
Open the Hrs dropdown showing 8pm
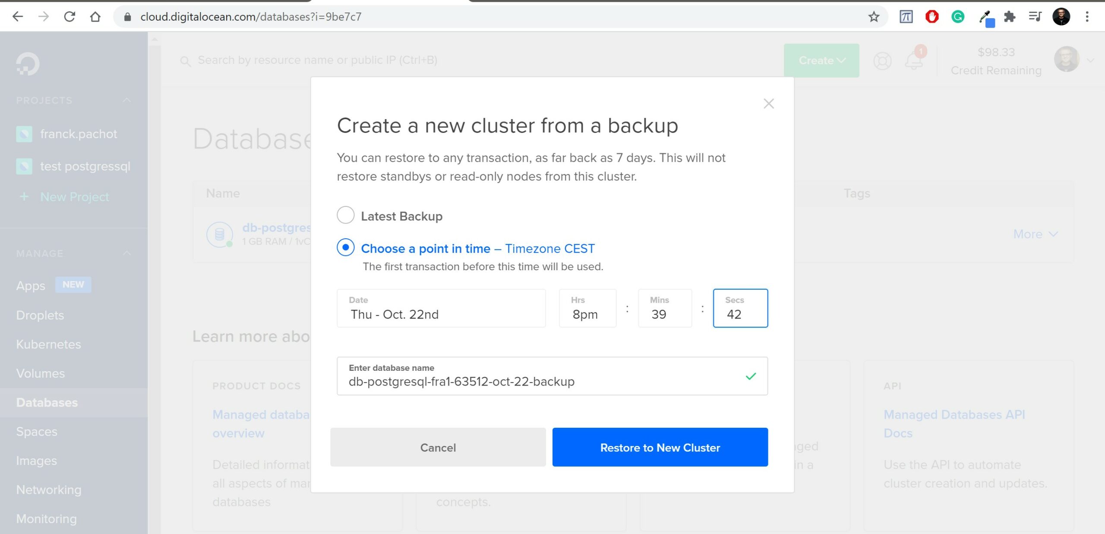(x=587, y=308)
